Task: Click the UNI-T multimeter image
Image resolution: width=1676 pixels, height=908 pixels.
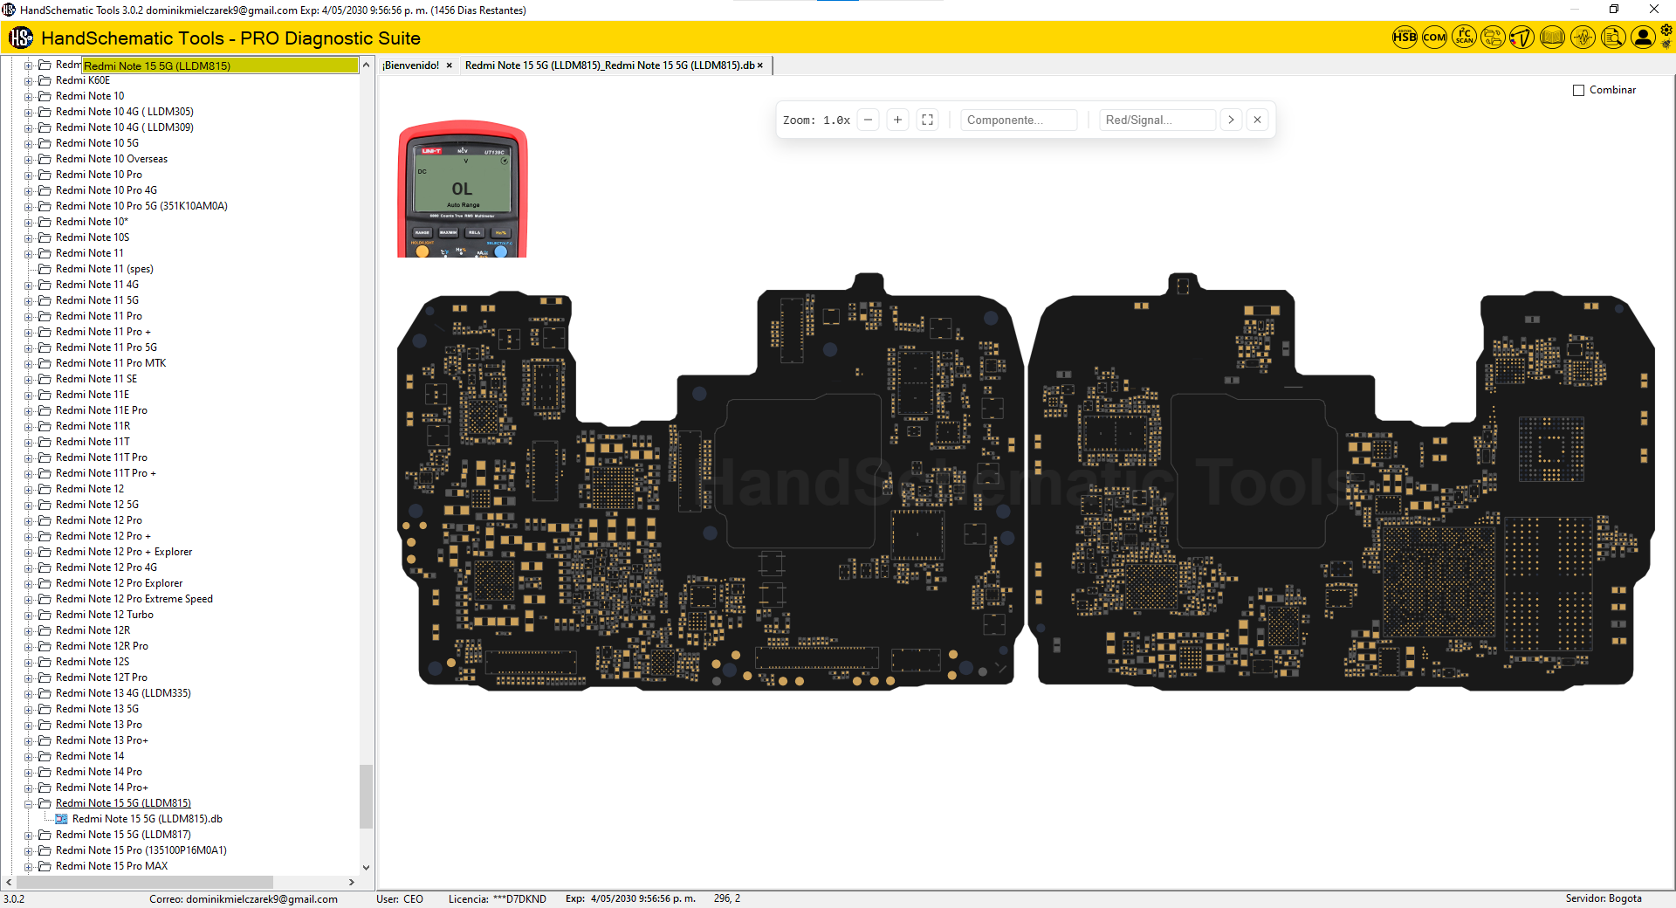Action: coord(463,189)
